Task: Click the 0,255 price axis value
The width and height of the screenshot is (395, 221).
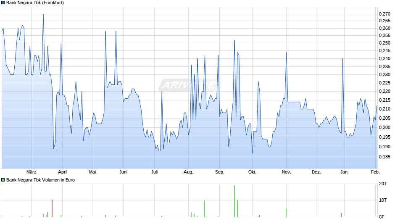Action: 384,36
